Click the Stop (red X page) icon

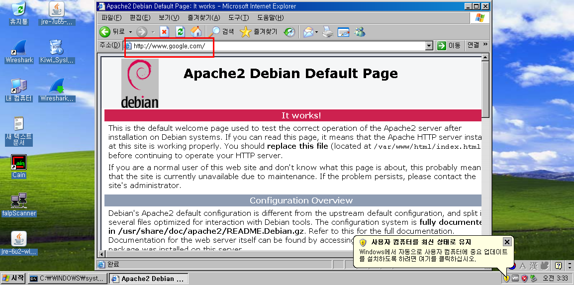164,32
